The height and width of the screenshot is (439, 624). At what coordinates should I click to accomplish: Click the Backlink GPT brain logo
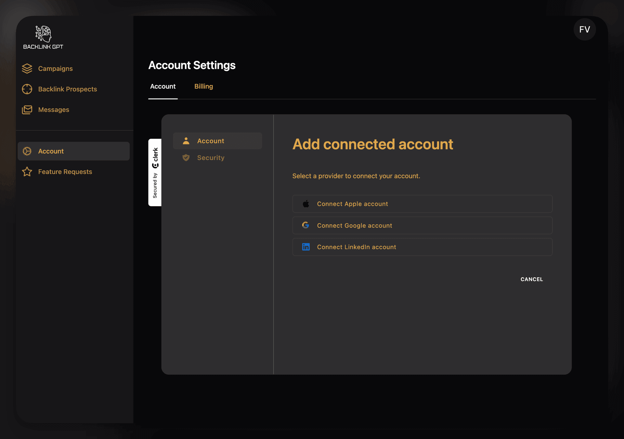(43, 34)
